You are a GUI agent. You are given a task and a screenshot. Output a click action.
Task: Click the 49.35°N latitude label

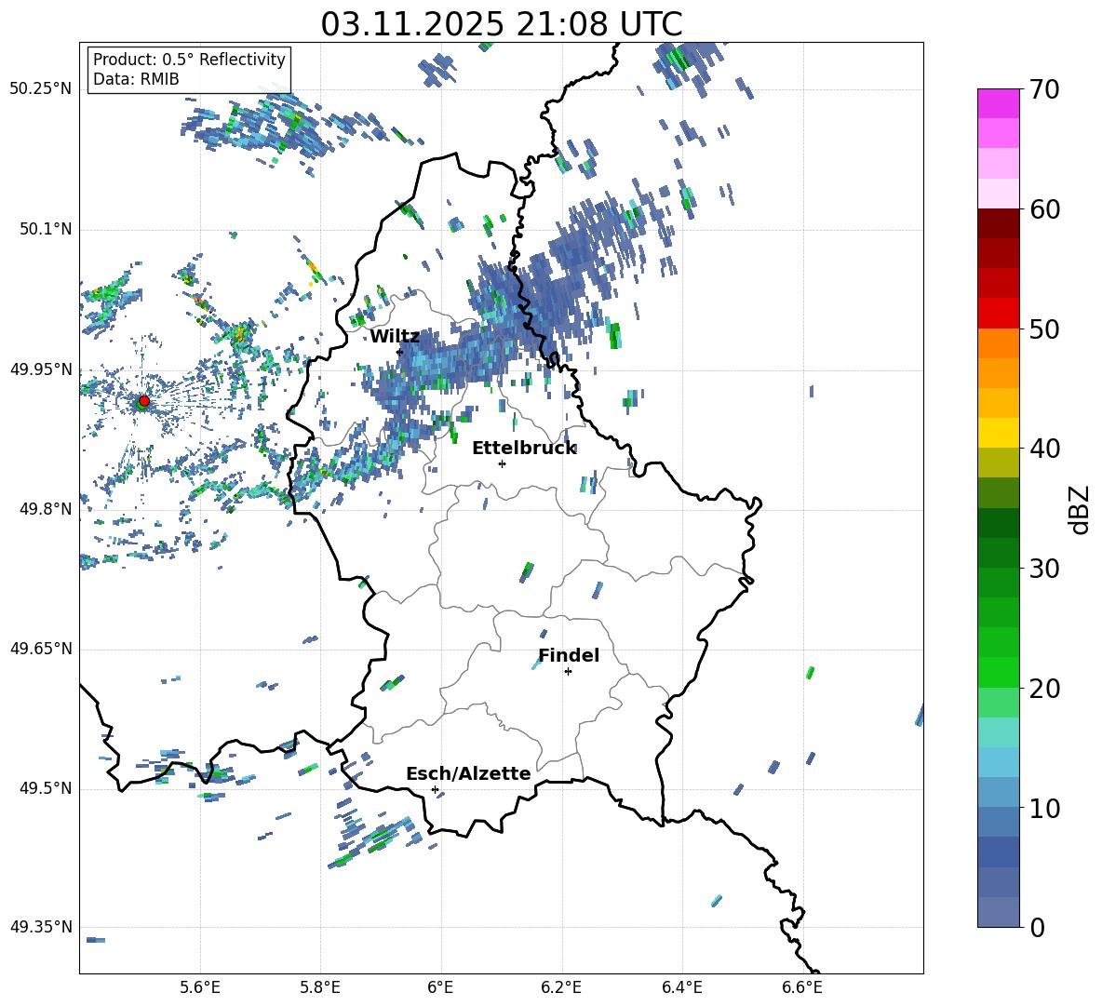(41, 927)
